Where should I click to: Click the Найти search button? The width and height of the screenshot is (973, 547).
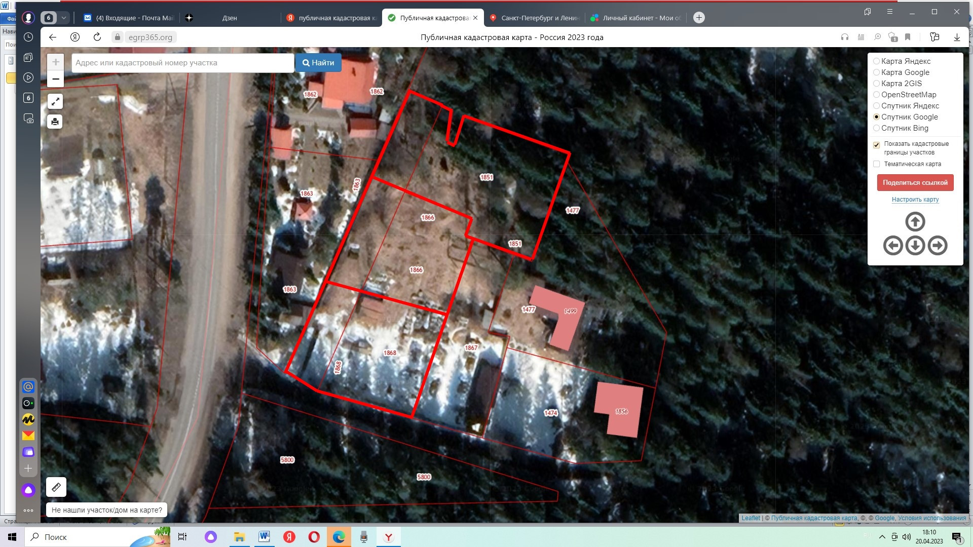(318, 63)
